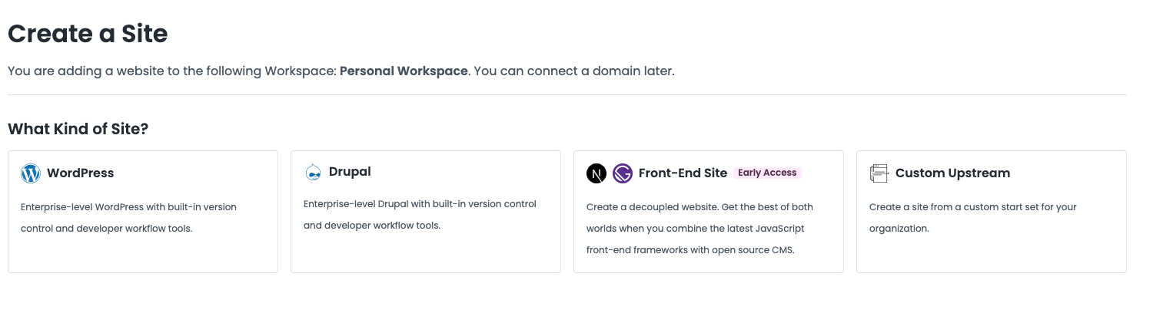Click the Custom Upstream icon

click(879, 173)
